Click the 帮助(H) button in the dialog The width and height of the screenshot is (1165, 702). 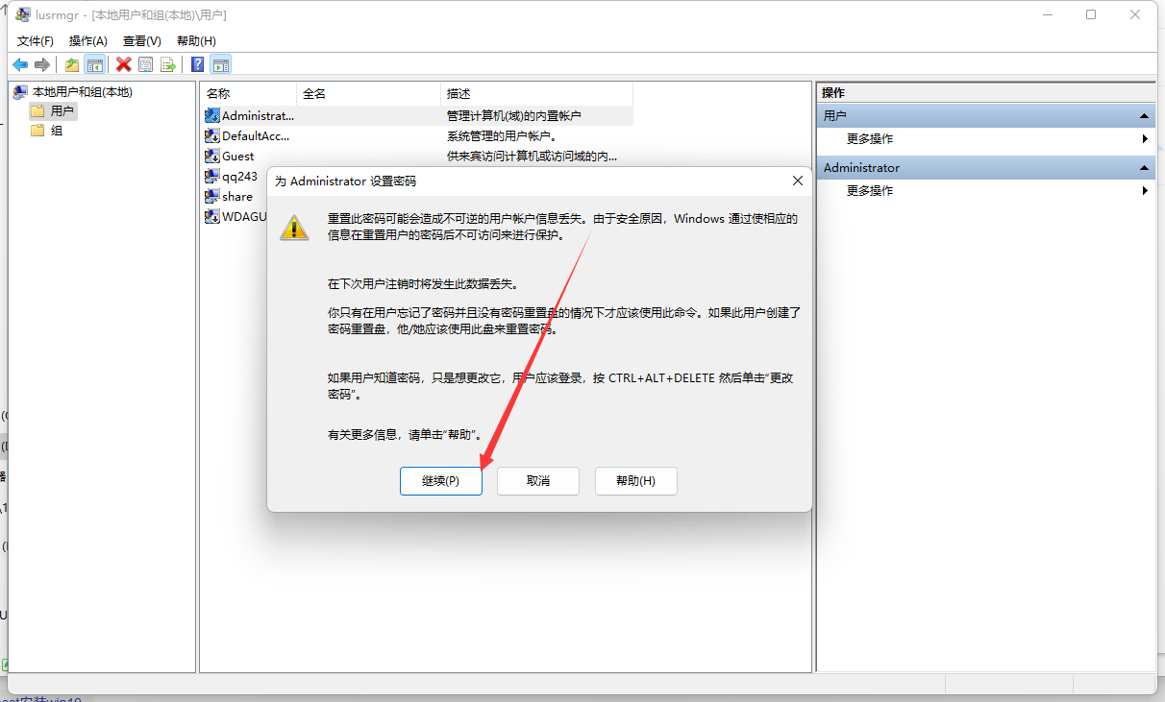pyautogui.click(x=636, y=481)
